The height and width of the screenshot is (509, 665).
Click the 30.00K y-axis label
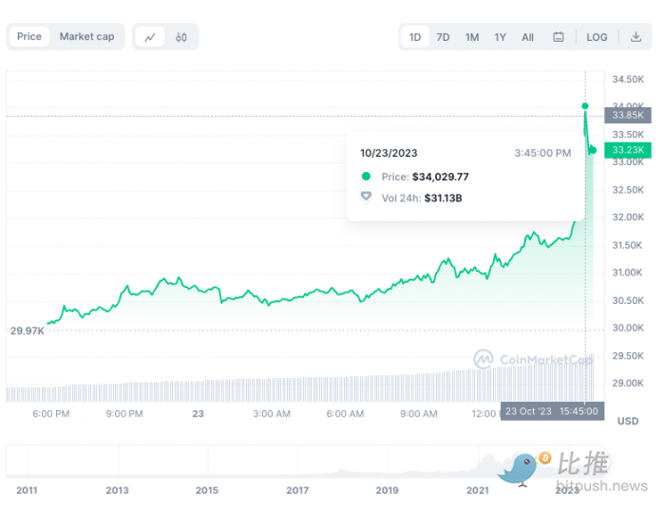628,328
